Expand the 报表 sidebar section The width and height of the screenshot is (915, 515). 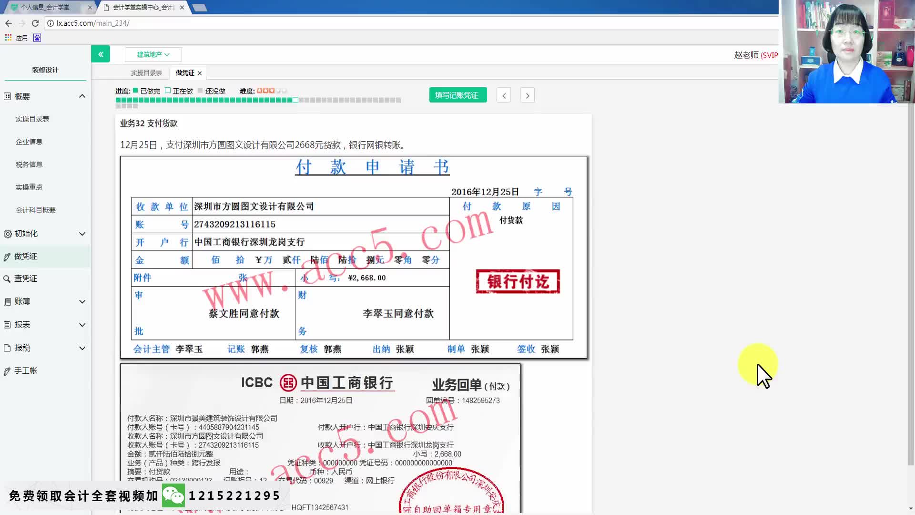[82, 325]
